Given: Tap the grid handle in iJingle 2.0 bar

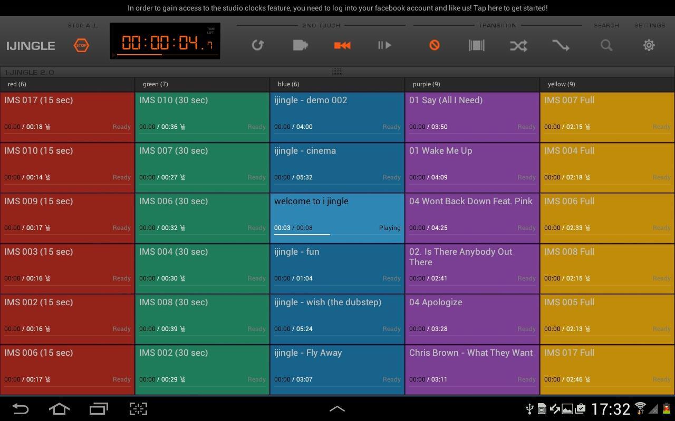Looking at the screenshot, I should [337, 72].
